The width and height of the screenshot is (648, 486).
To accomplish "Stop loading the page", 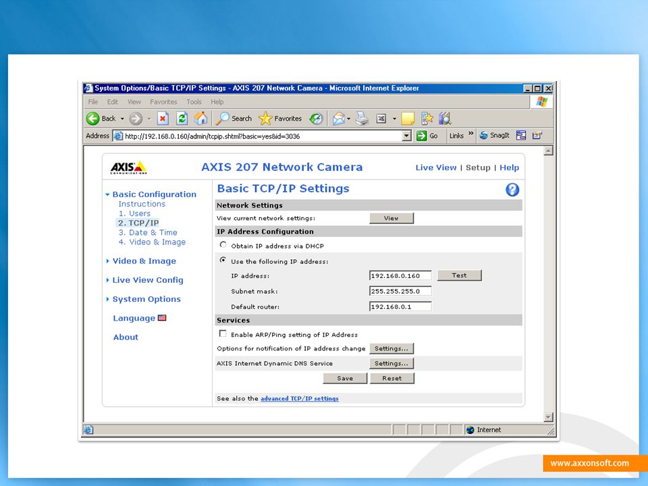I will point(163,119).
